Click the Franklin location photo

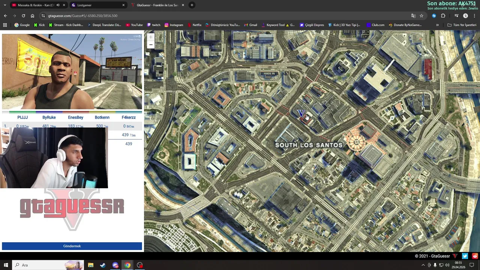[72, 72]
